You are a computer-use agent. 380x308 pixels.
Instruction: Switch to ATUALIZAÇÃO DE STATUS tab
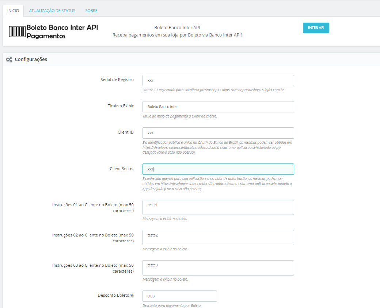point(52,11)
